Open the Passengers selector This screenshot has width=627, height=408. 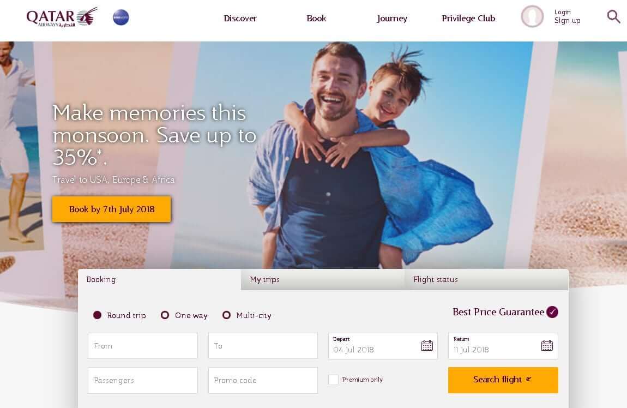(x=143, y=380)
